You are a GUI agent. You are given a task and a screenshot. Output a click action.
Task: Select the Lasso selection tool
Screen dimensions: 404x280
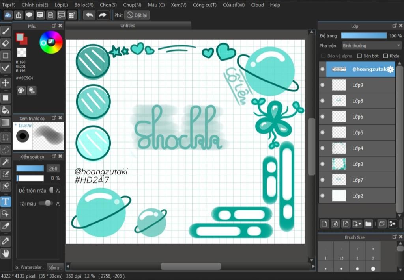6,149
